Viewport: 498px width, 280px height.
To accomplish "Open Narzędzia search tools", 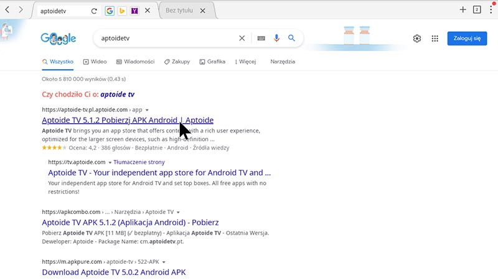I will [283, 62].
